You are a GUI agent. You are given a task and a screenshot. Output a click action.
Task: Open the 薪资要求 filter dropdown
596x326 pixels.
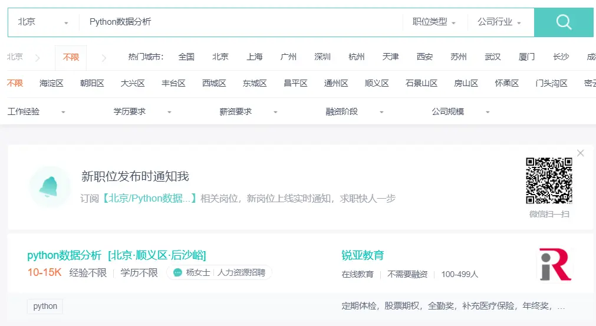coord(249,111)
